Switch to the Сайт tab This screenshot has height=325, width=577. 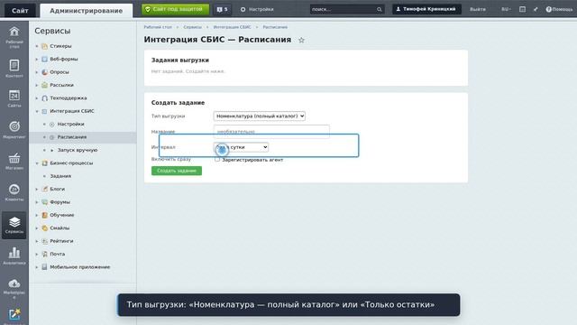20,10
